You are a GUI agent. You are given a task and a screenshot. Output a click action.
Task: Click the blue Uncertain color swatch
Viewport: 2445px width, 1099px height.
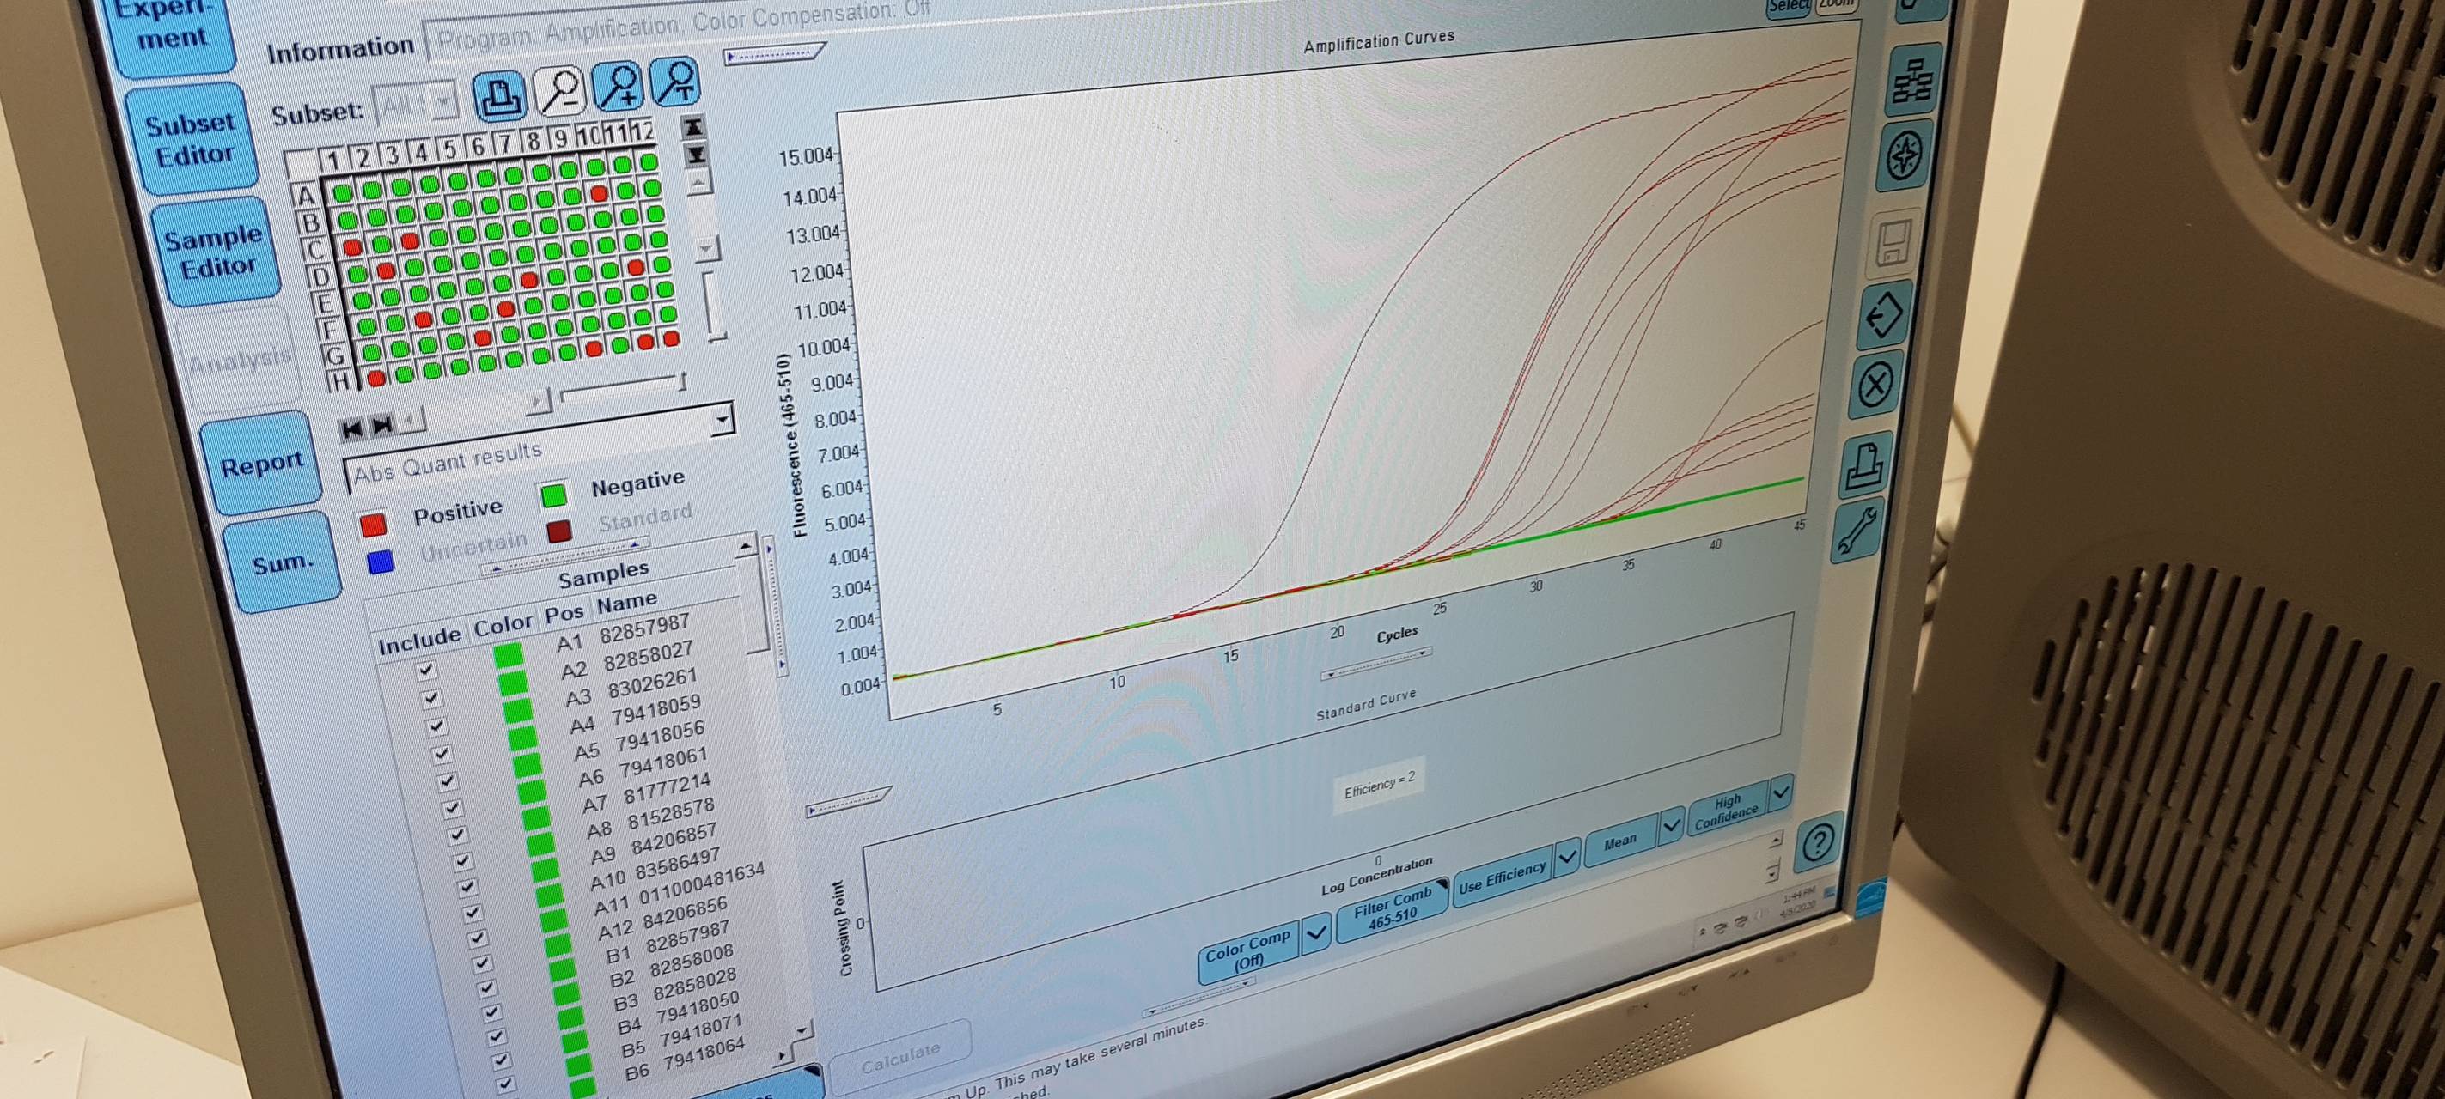tap(380, 562)
